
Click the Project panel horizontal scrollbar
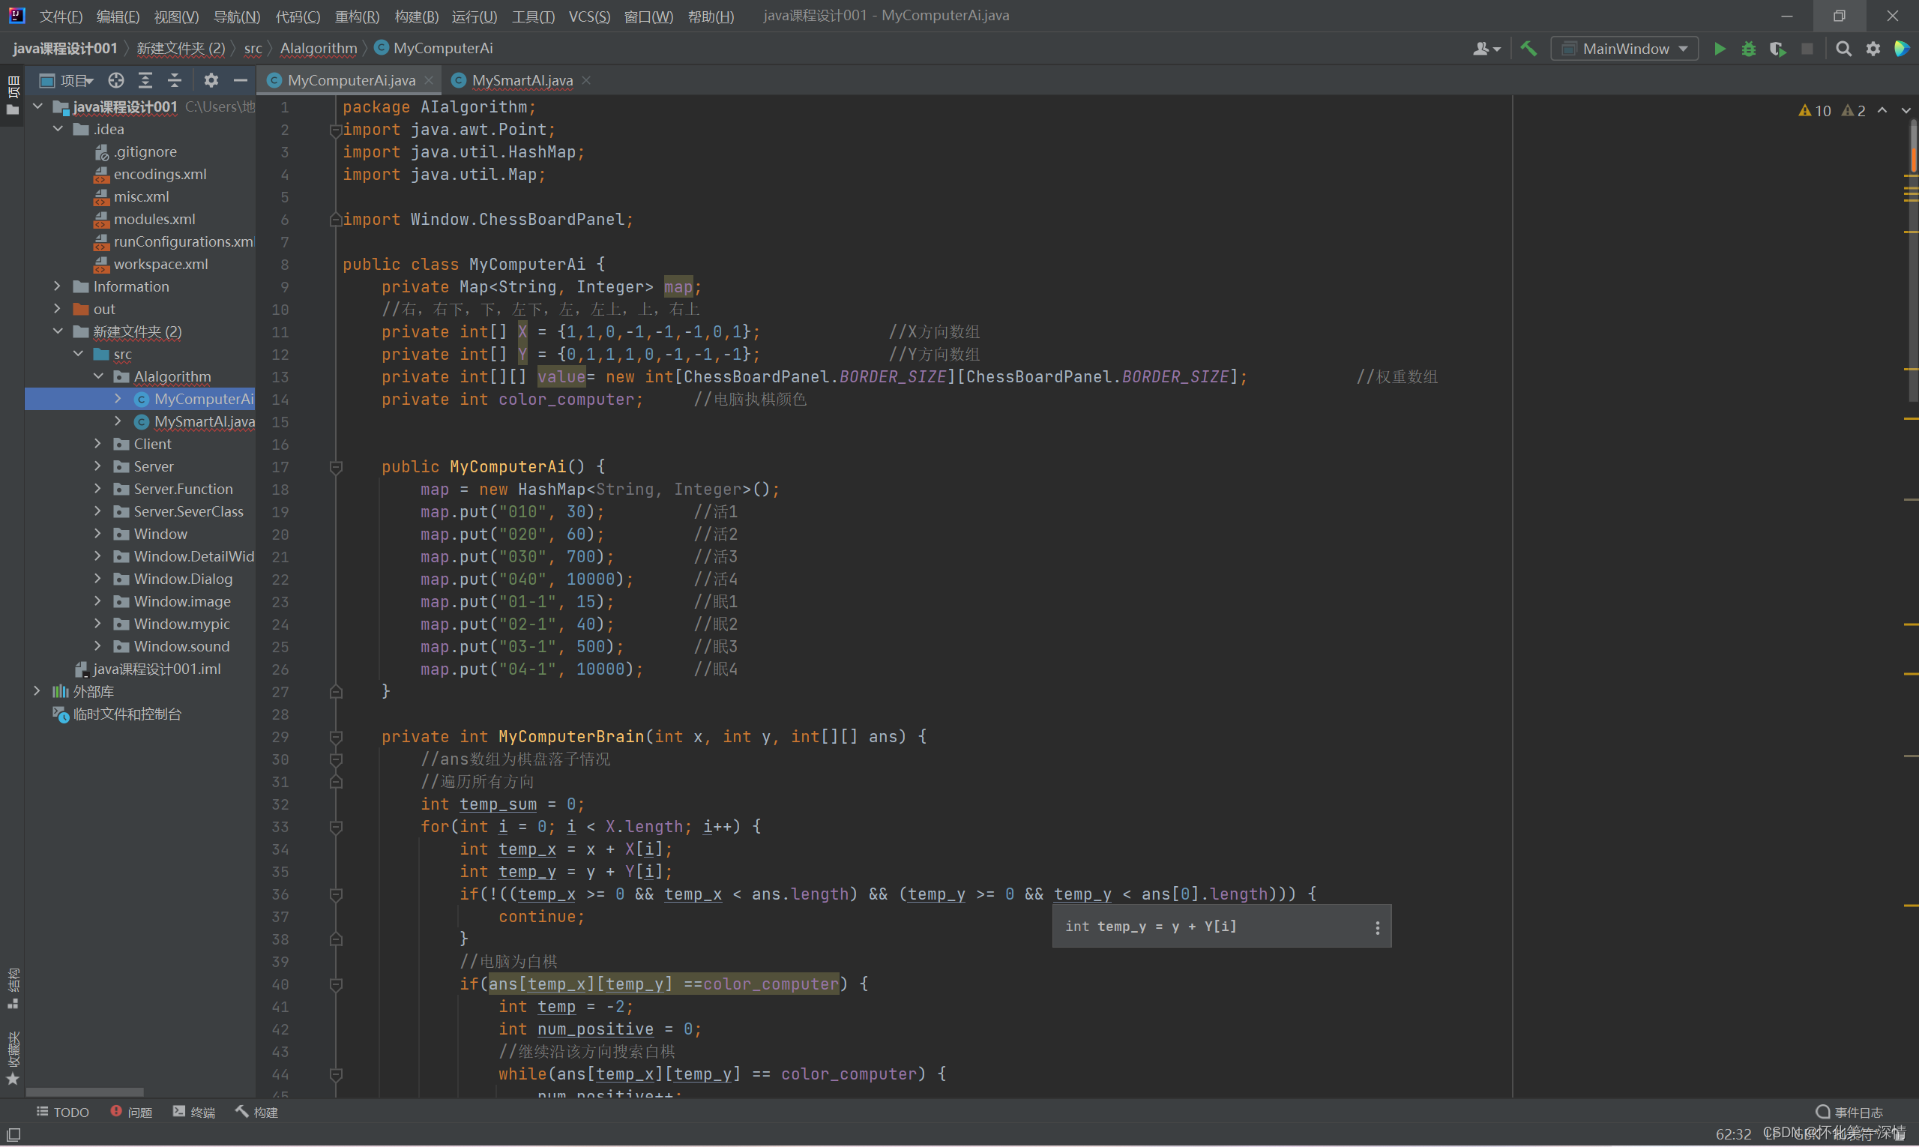pyautogui.click(x=84, y=1093)
